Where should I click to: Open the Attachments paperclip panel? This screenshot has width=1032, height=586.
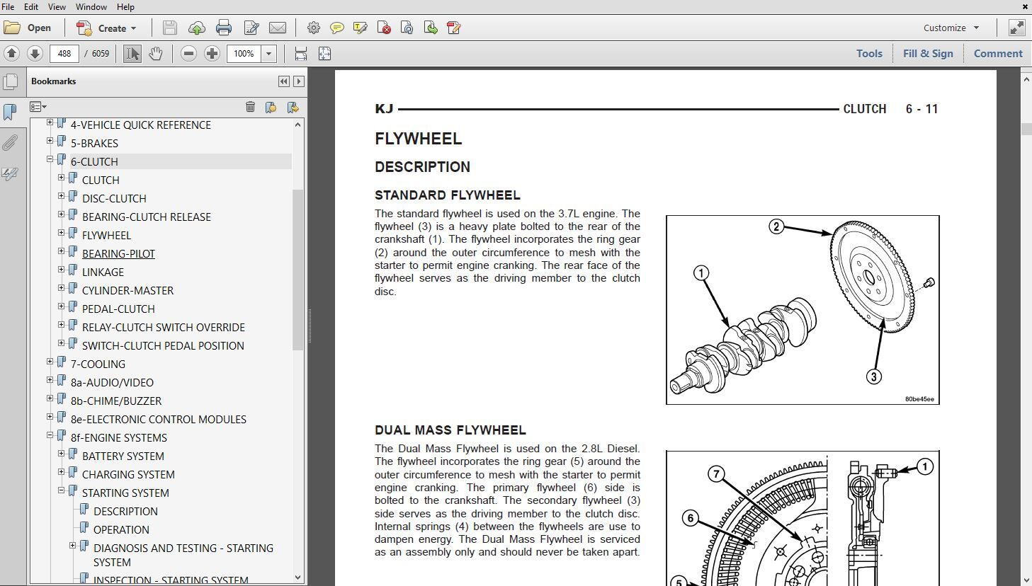(x=10, y=143)
